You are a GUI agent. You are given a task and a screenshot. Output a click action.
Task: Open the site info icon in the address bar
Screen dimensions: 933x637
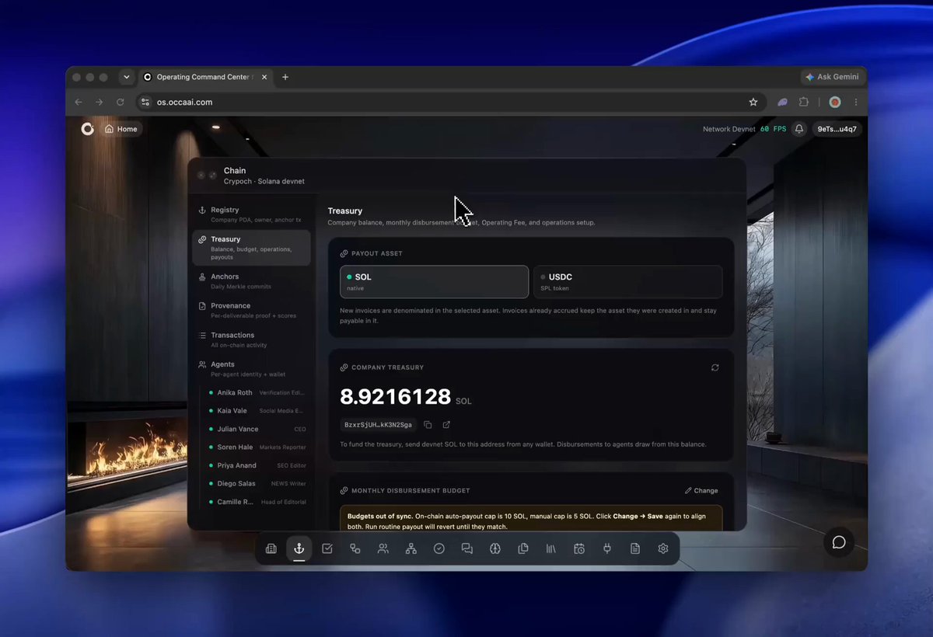coord(145,102)
